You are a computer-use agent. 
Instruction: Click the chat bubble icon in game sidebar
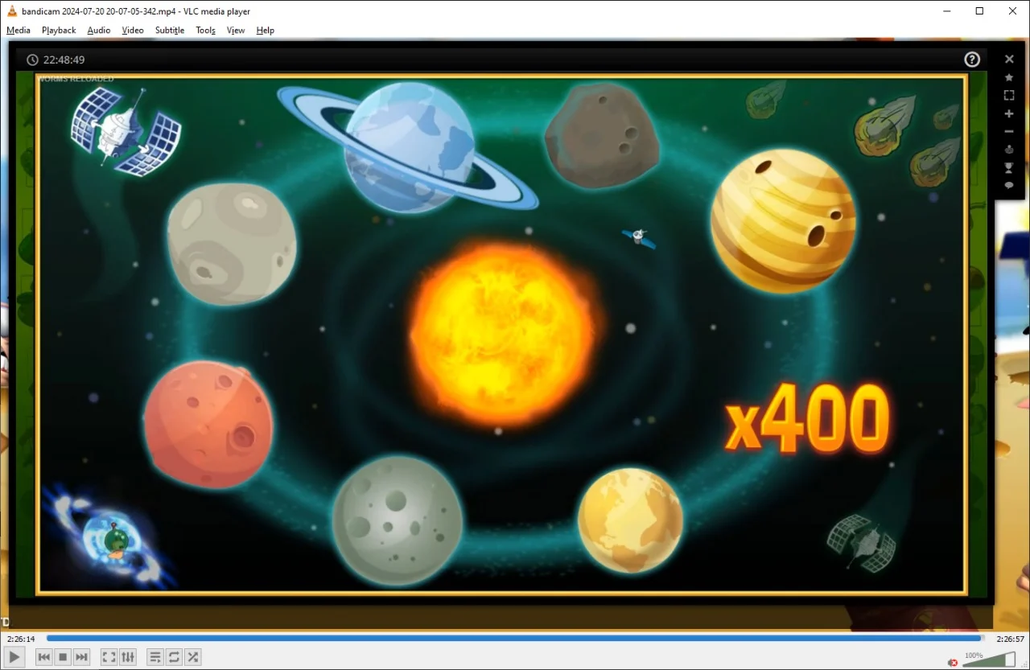click(1009, 185)
